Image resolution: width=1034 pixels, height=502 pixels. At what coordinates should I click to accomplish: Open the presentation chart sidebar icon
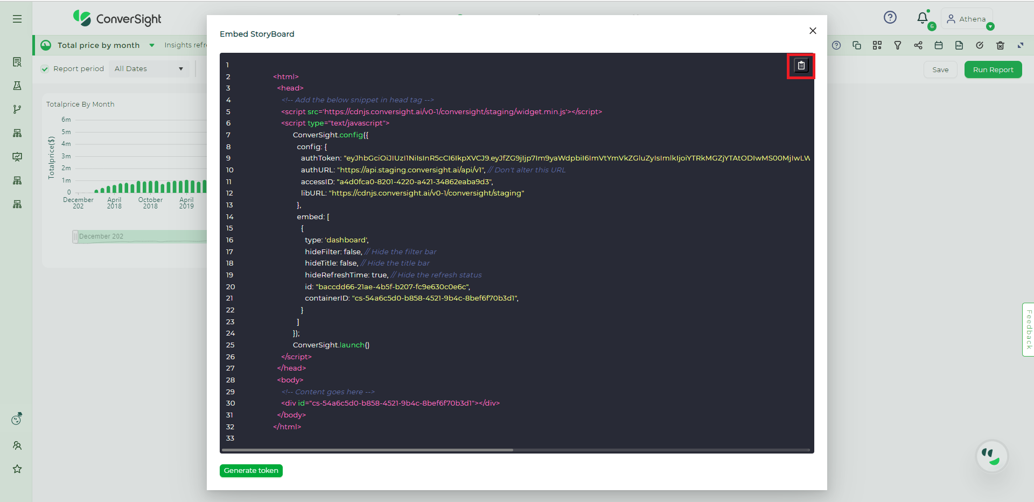coord(17,157)
